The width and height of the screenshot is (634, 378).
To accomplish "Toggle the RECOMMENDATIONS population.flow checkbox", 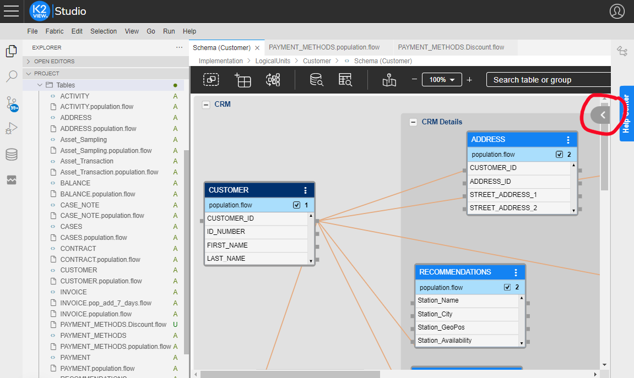I will tap(507, 287).
